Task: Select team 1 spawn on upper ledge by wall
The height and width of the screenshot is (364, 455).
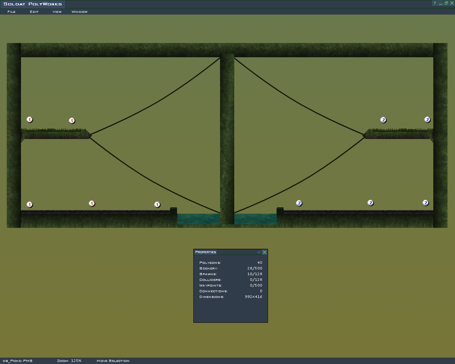Action: [30, 120]
